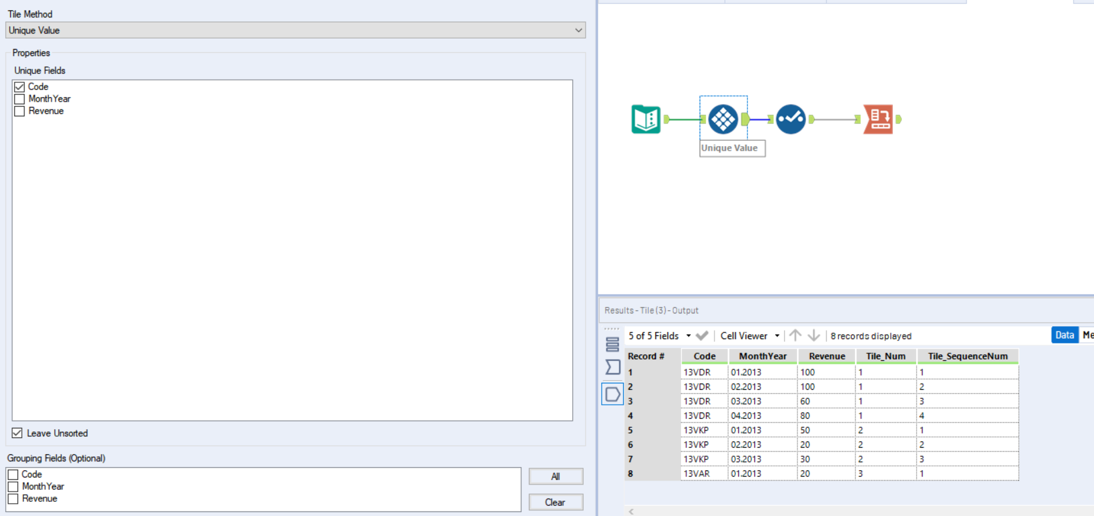Select record number 6 row header
This screenshot has width=1094, height=516.
coord(652,445)
